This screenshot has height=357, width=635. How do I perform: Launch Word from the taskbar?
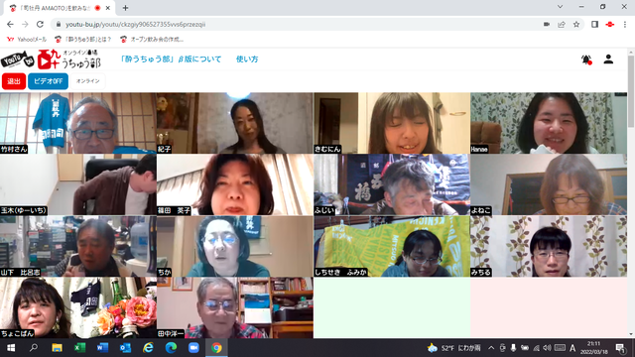point(102,348)
